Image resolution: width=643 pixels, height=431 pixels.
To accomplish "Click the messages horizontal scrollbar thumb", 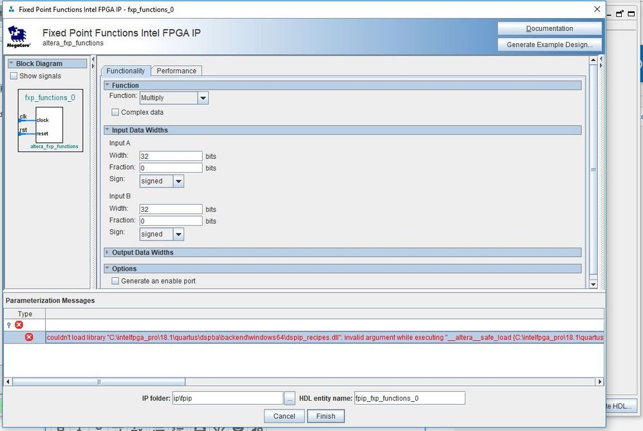I will point(99,382).
